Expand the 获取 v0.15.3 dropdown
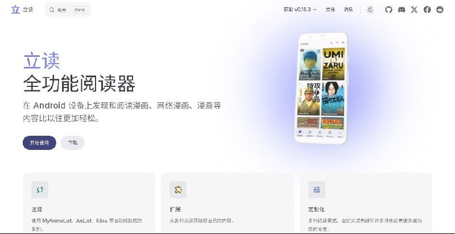The image size is (455, 234). pyautogui.click(x=300, y=10)
